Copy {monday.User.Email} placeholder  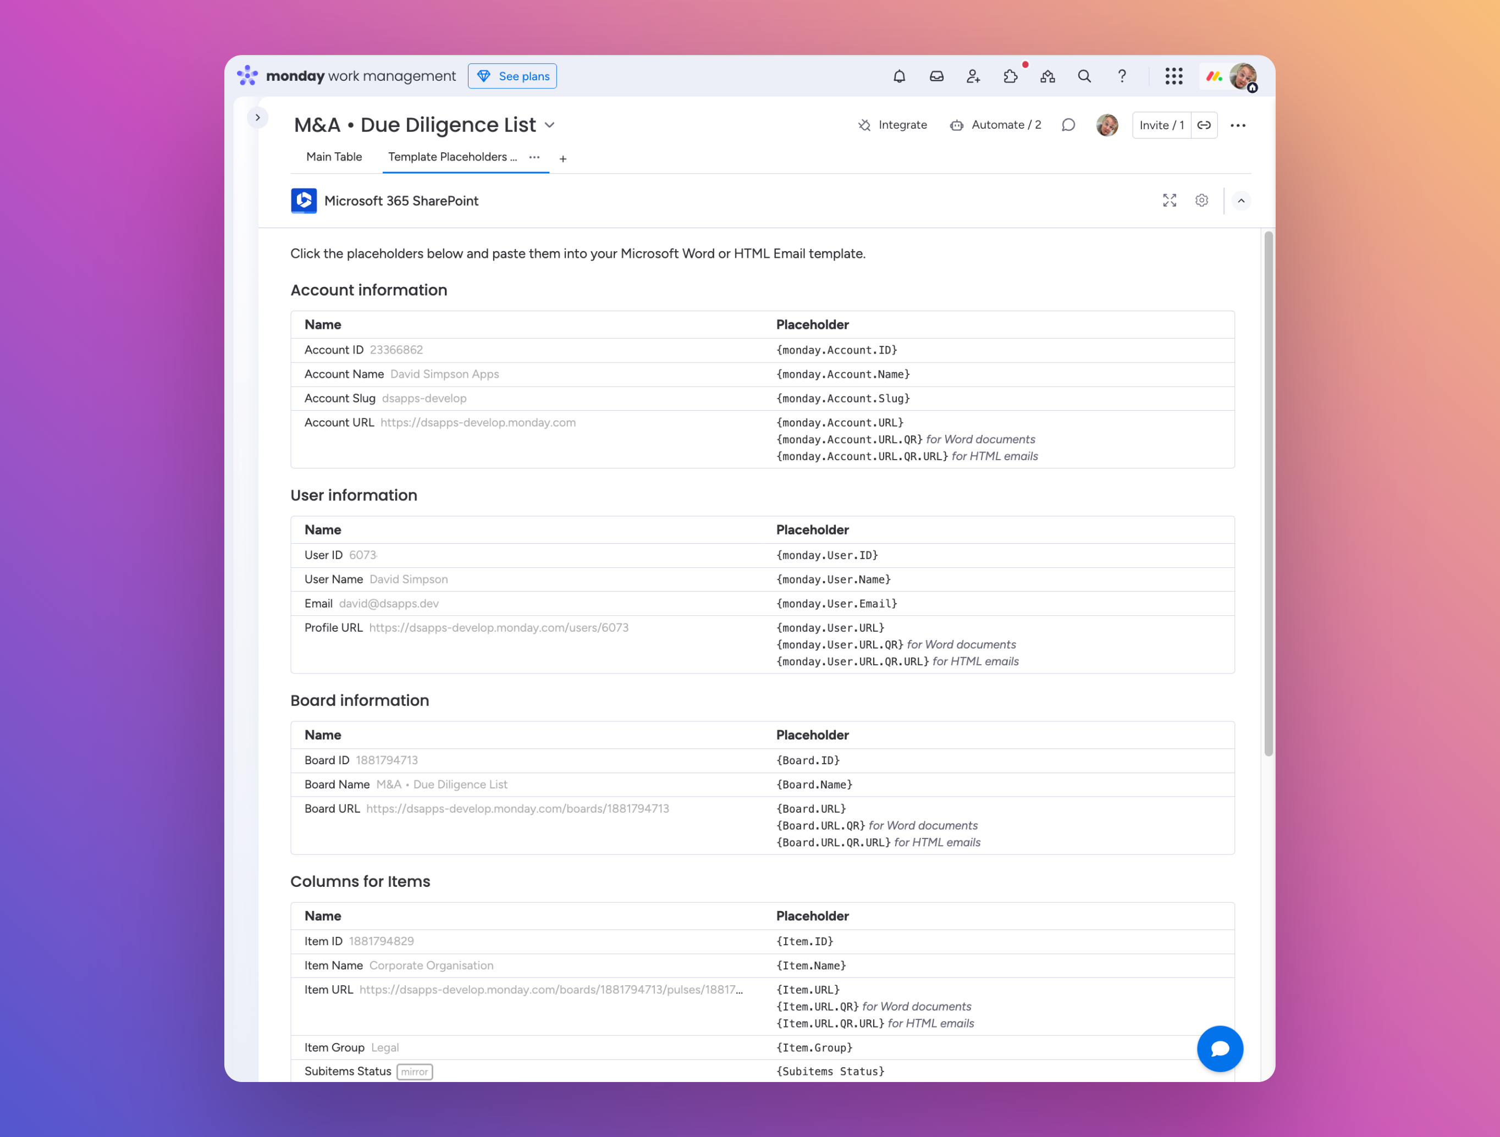click(x=836, y=604)
